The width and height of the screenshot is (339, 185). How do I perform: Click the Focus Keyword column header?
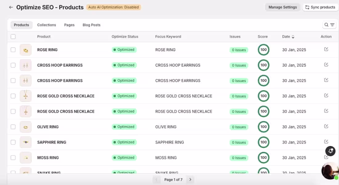tap(168, 37)
